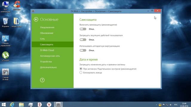
Task: Open the Новая папка desktop folder
Action: pyautogui.click(x=17, y=23)
